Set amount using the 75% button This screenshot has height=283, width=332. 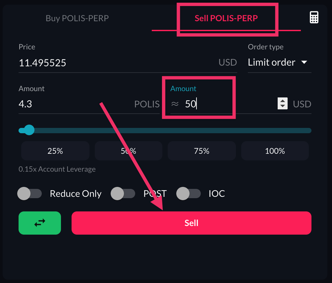tap(201, 151)
